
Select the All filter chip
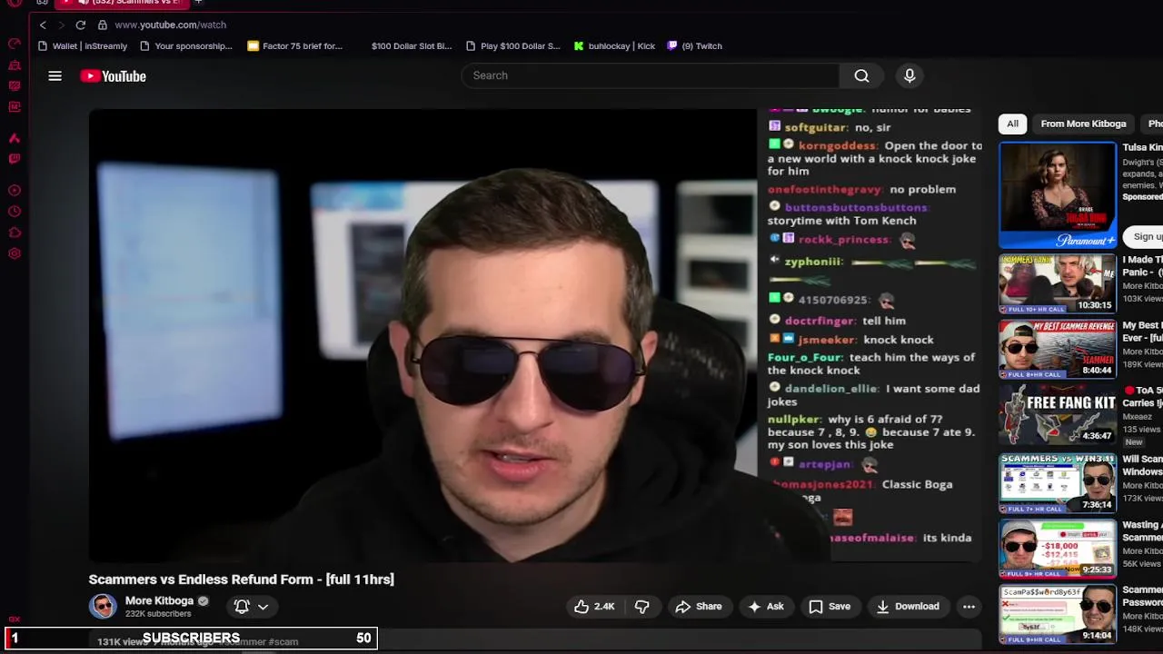click(1012, 124)
